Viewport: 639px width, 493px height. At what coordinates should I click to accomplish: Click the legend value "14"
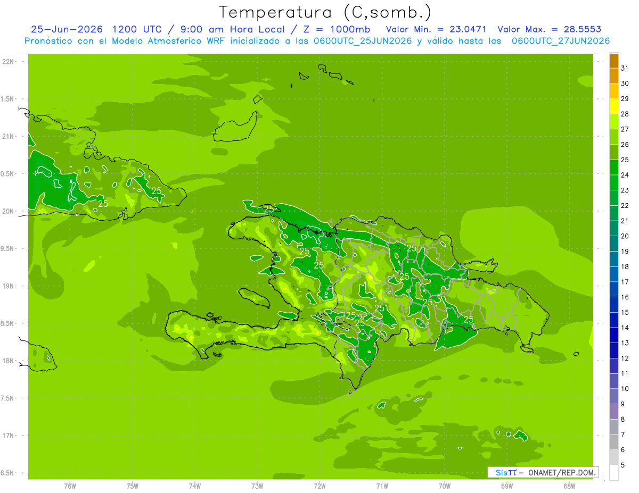pos(625,327)
